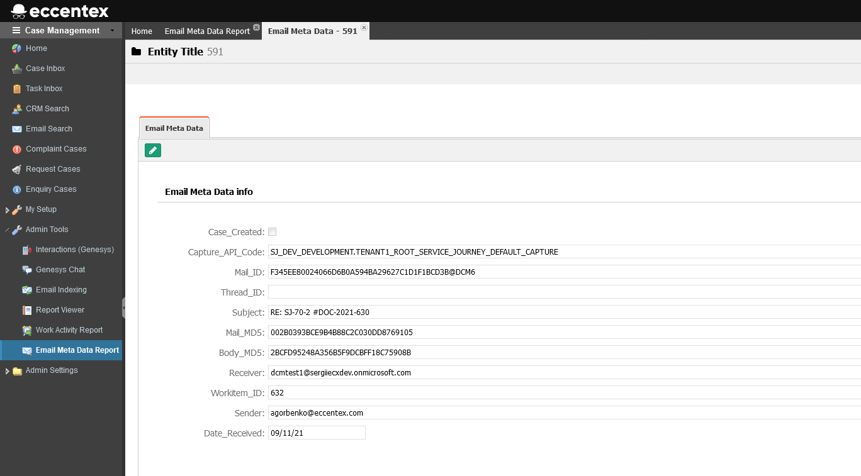Click the Mail_MD5 value field

click(x=565, y=332)
